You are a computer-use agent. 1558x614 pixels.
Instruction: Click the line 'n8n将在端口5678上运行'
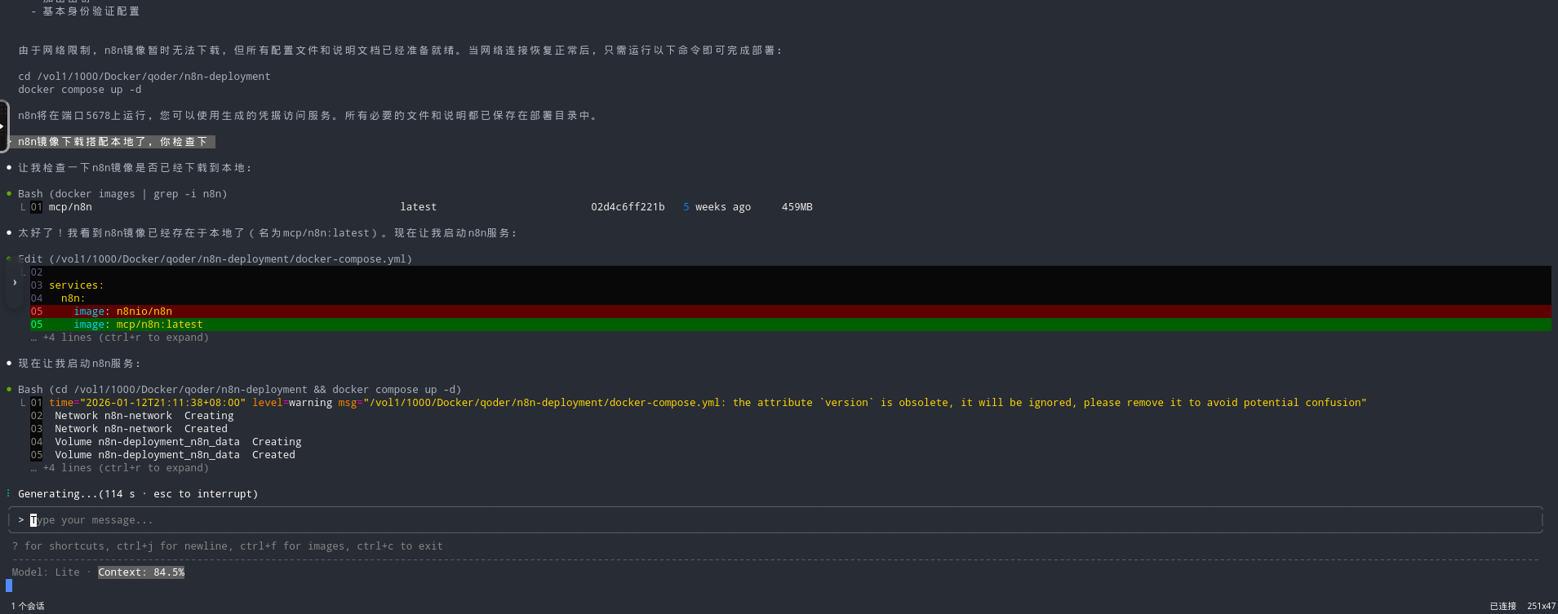[x=308, y=116]
